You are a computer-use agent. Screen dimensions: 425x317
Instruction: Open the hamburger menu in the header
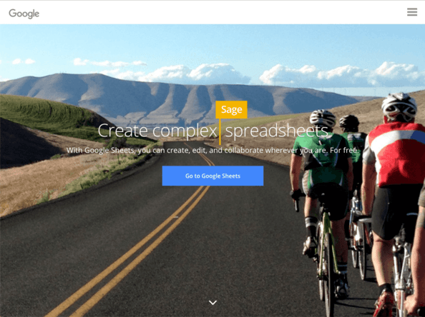tap(412, 12)
